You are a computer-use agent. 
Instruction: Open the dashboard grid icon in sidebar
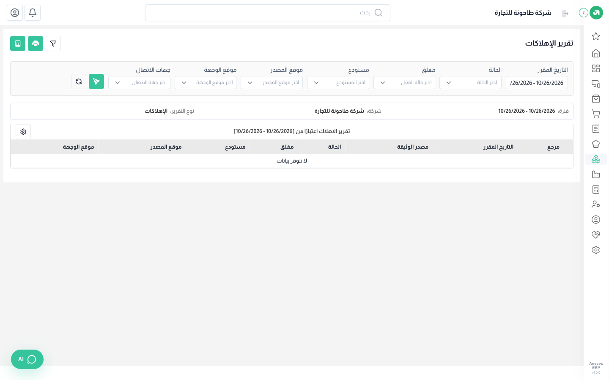point(596,68)
